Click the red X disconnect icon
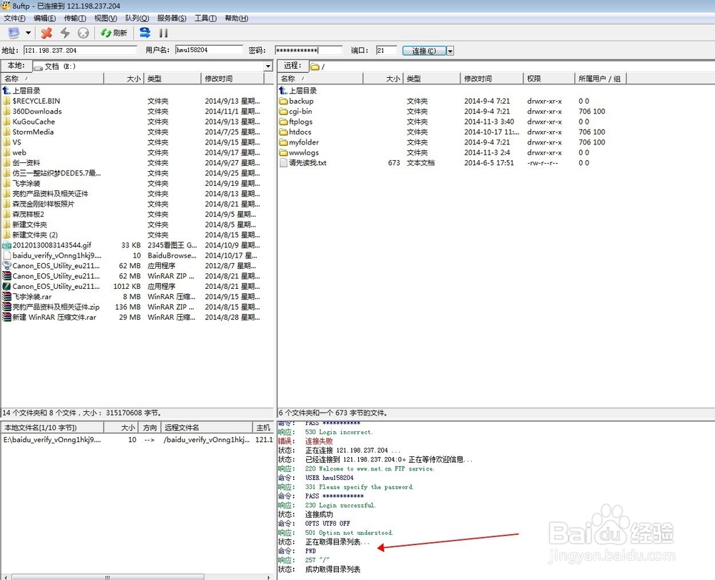This screenshot has height=580, width=715. pos(46,33)
